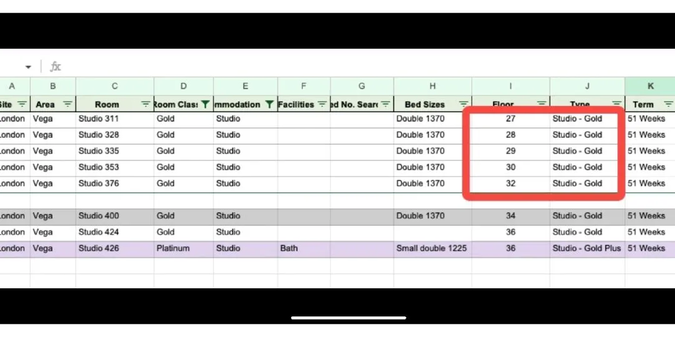Select Studio - Gold cell in Studio 424 row
This screenshot has height=337, width=675.
(x=587, y=232)
